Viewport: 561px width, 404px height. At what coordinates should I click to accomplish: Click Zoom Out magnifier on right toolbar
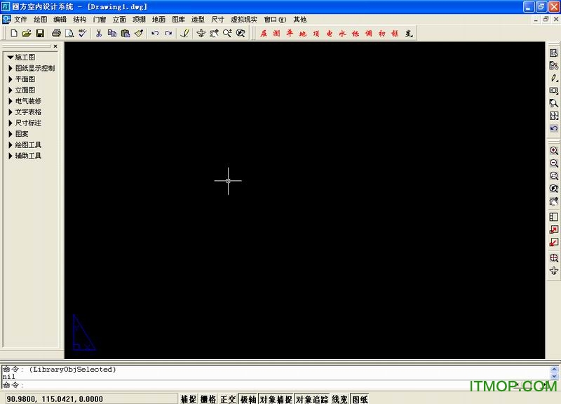pyautogui.click(x=554, y=163)
